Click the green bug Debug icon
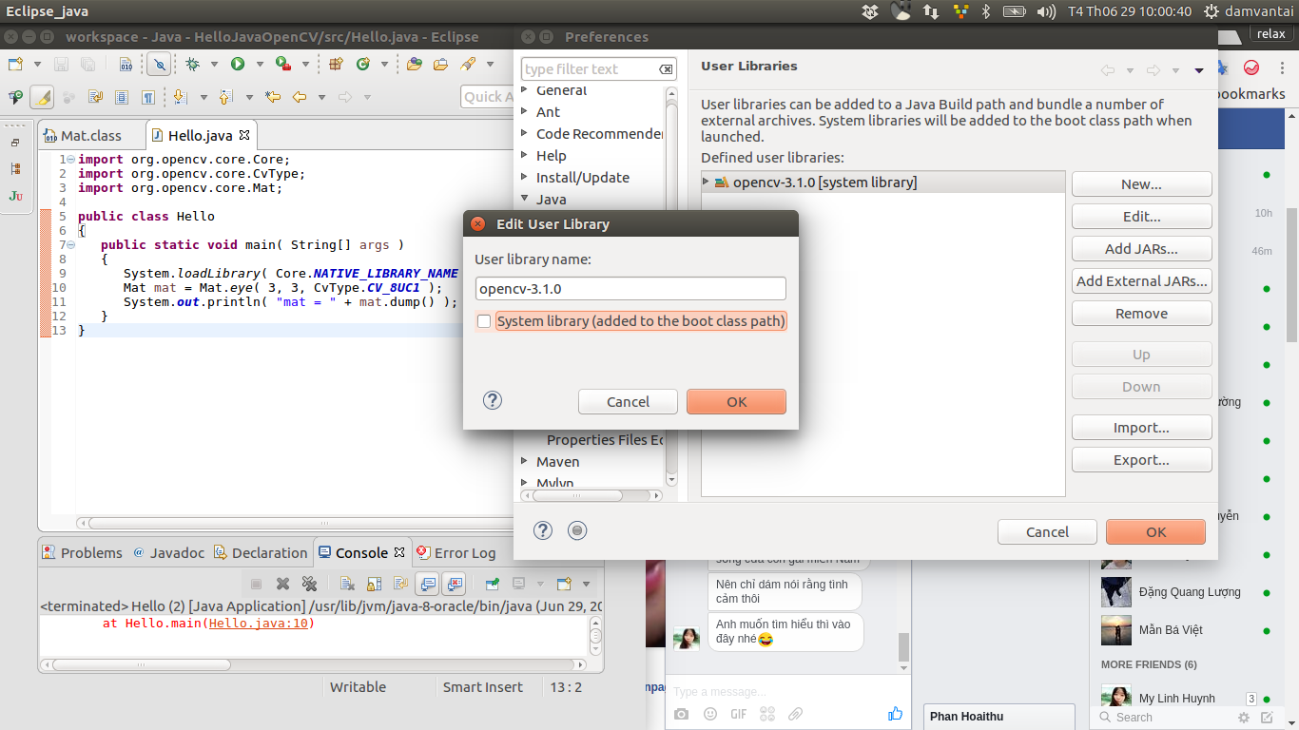 [192, 64]
